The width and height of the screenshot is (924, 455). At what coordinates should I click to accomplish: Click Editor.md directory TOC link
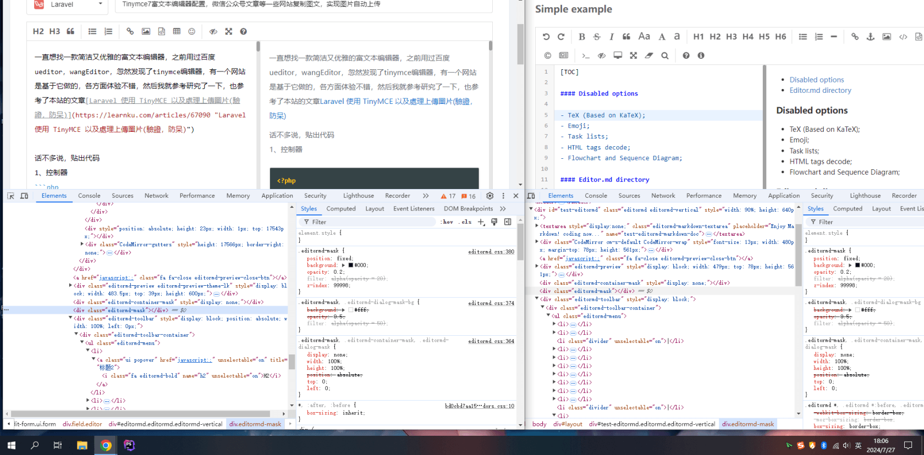coord(820,90)
